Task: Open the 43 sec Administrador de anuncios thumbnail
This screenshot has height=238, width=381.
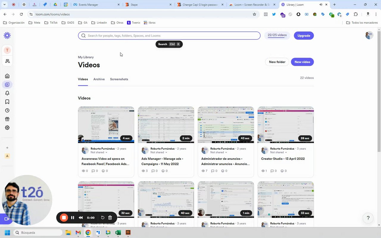Action: (x=226, y=125)
